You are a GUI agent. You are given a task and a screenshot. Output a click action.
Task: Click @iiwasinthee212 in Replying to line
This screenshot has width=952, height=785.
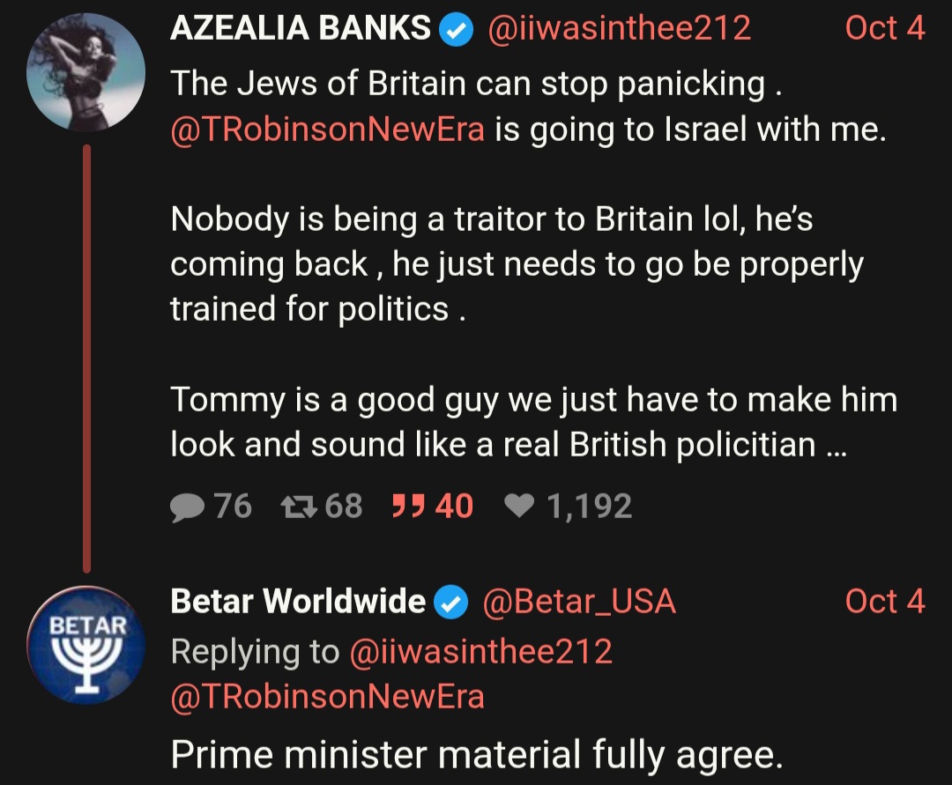click(481, 652)
